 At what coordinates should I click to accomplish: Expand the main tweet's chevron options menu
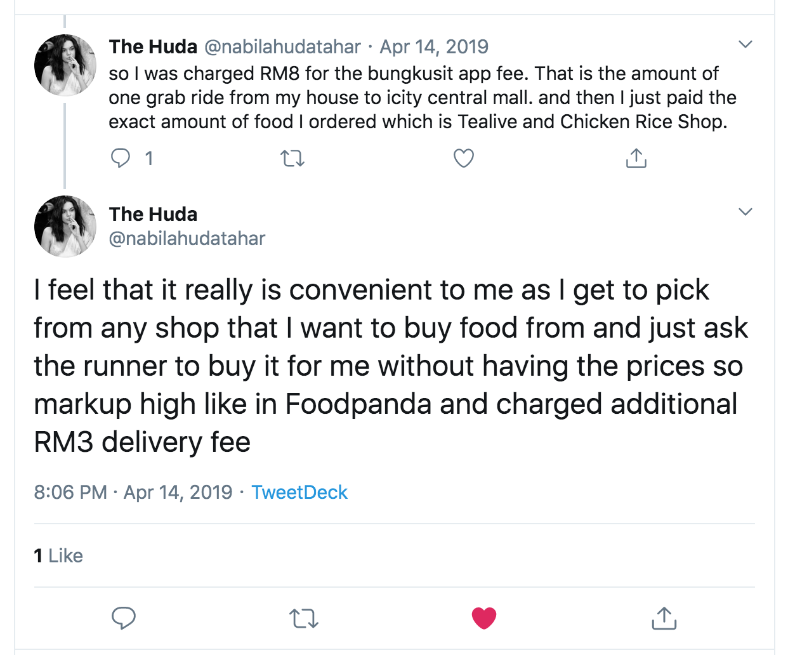(745, 212)
